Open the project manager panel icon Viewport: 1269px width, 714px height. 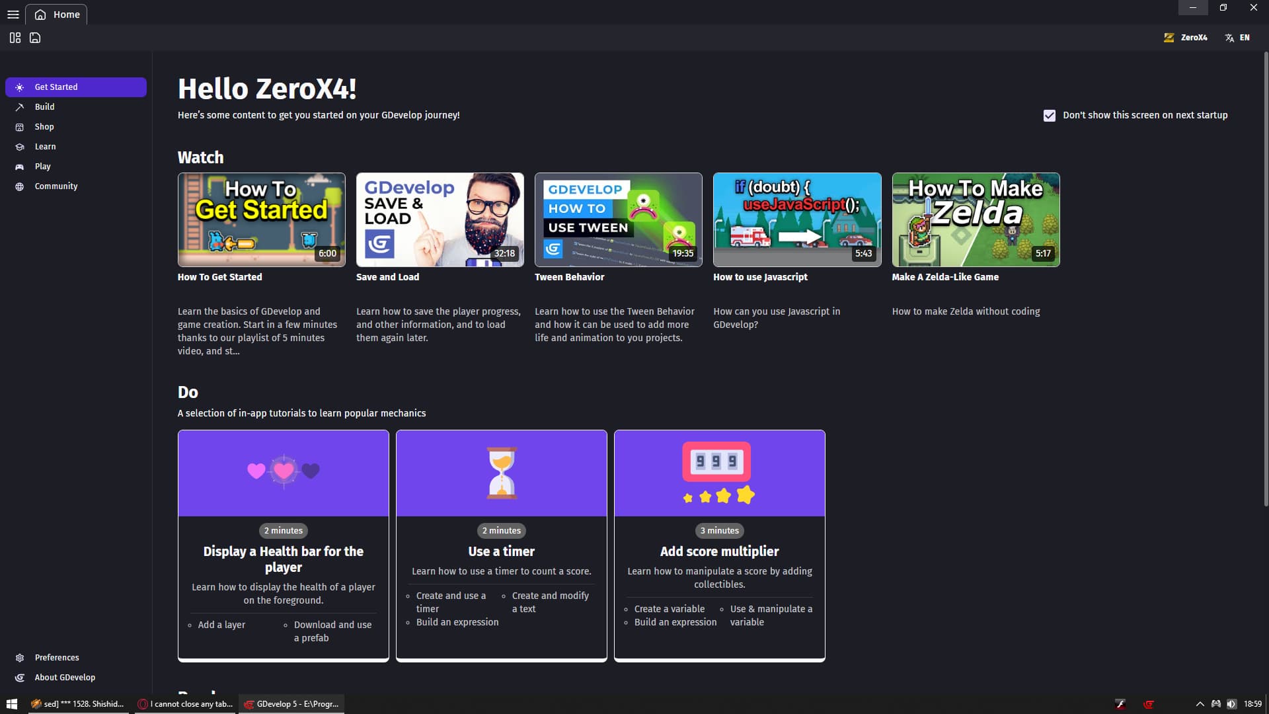15,38
